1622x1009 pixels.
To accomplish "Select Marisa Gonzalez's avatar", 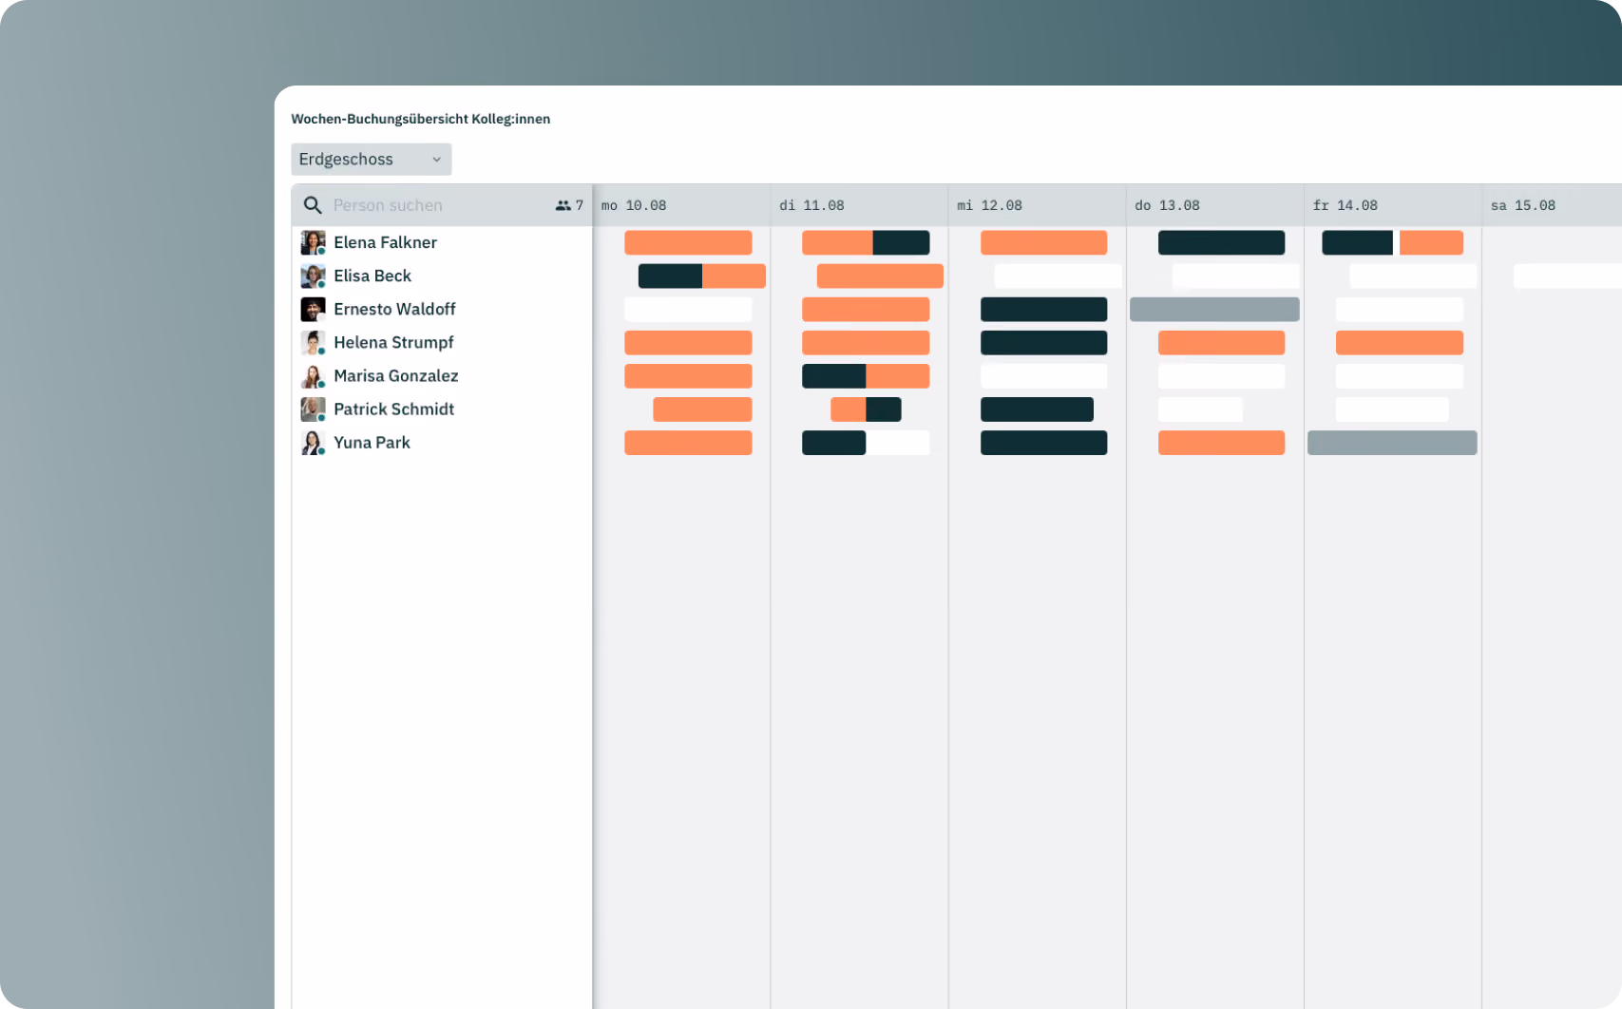I will 313,376.
